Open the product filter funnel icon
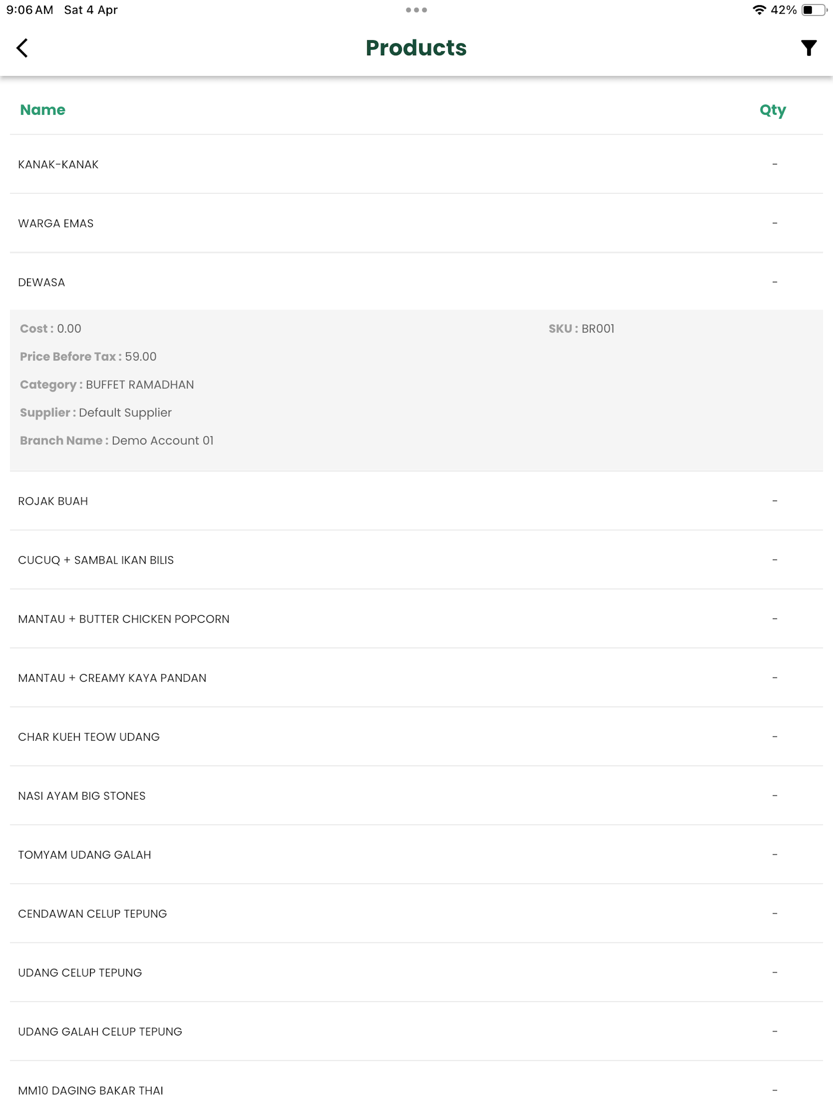This screenshot has height=1111, width=833. tap(808, 48)
